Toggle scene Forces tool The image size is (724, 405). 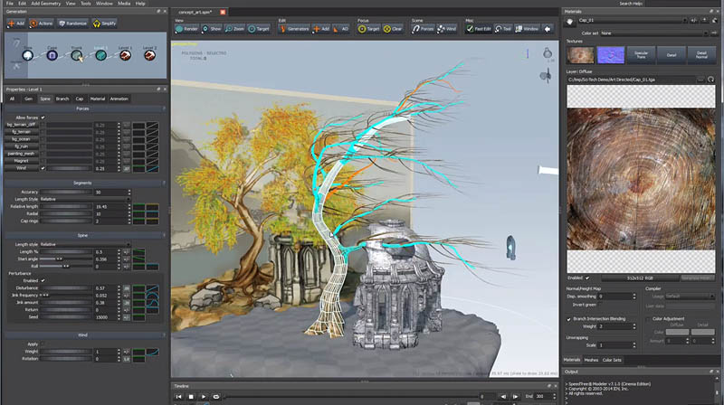(423, 29)
